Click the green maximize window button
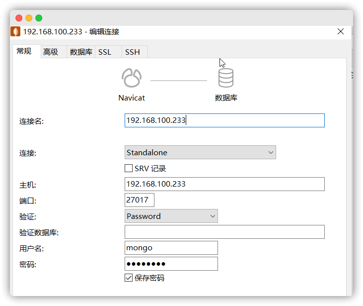 39,18
